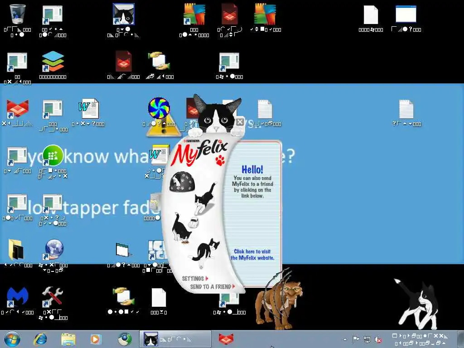Open the network tray icon
464x348 pixels.
[x=367, y=339]
